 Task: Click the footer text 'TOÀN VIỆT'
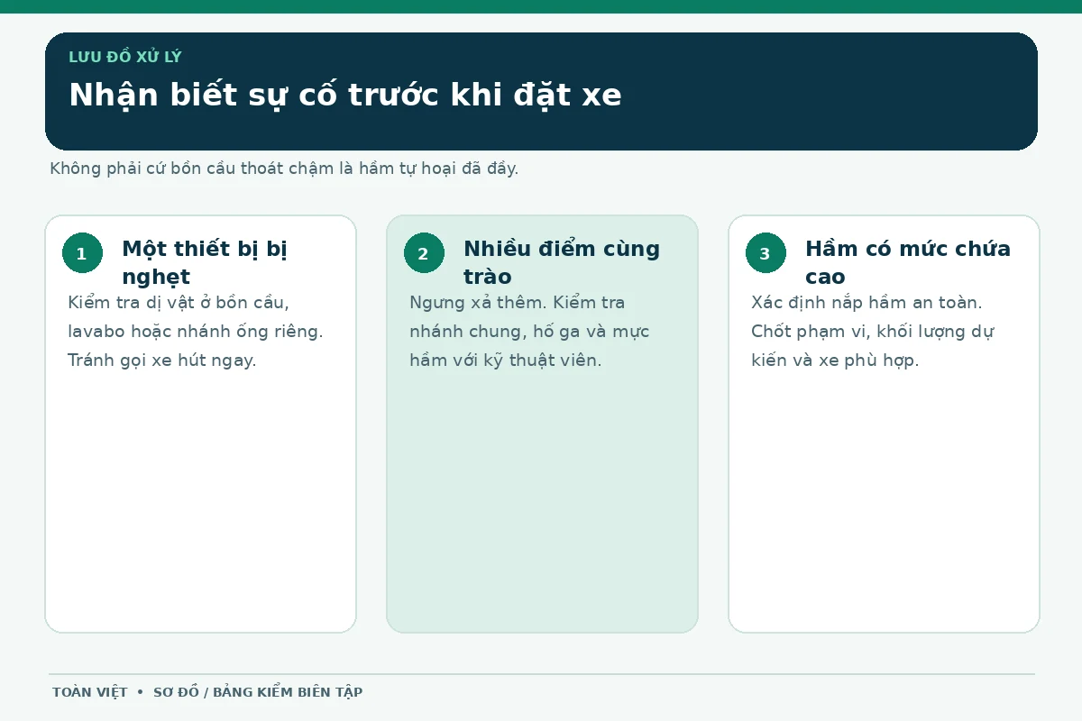point(90,692)
